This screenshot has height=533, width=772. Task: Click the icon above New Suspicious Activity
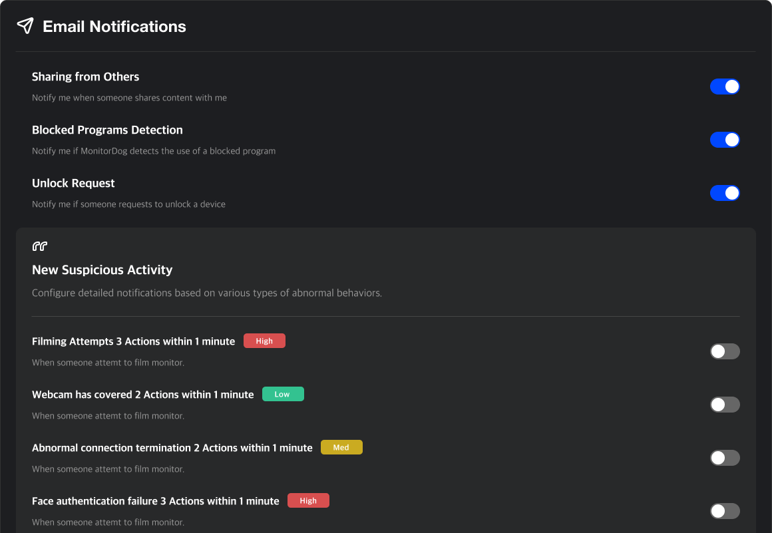40,247
